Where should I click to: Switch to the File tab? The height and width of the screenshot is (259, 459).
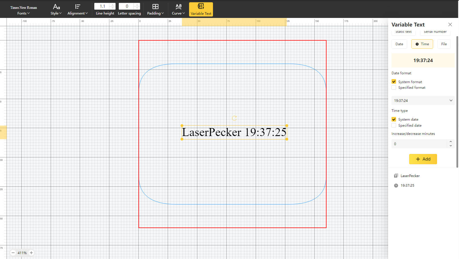[444, 44]
